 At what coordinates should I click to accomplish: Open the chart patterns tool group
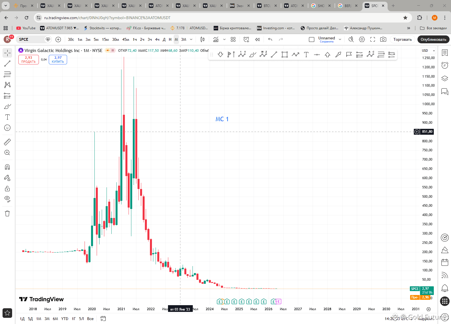[7, 85]
